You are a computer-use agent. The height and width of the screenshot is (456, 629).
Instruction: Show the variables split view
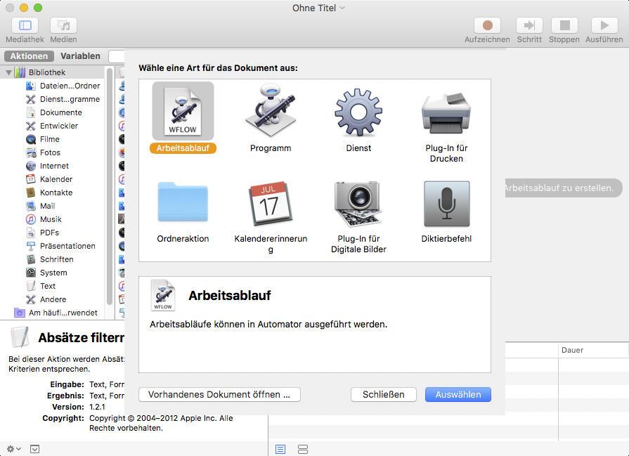[x=303, y=449]
